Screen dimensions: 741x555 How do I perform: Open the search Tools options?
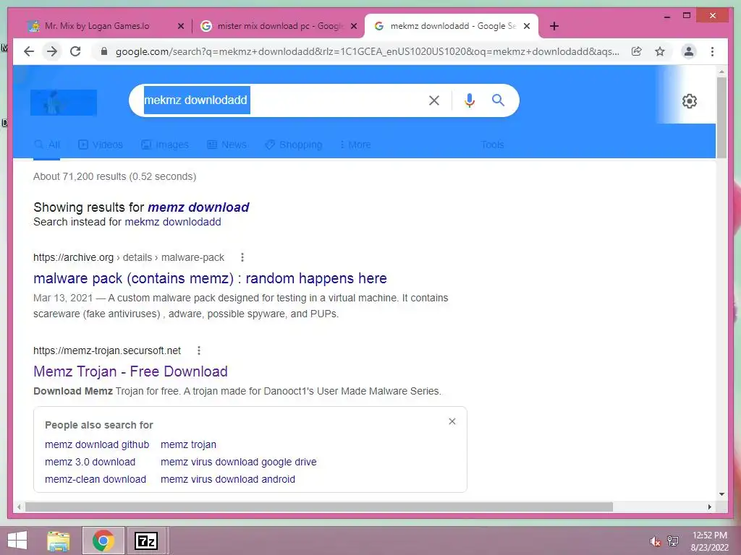tap(492, 145)
